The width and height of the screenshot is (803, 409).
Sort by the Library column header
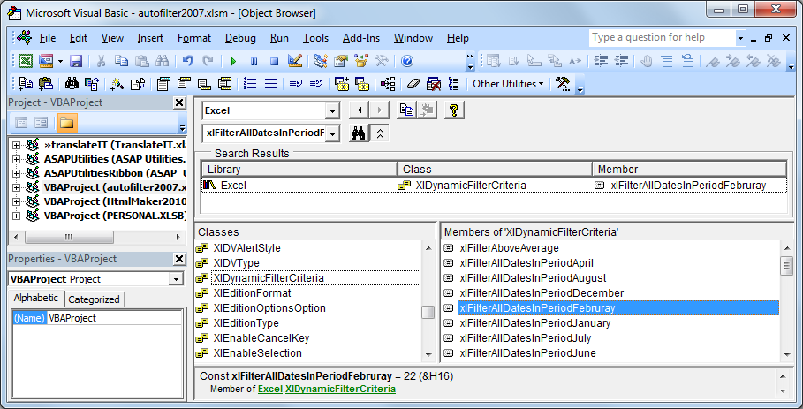point(299,170)
